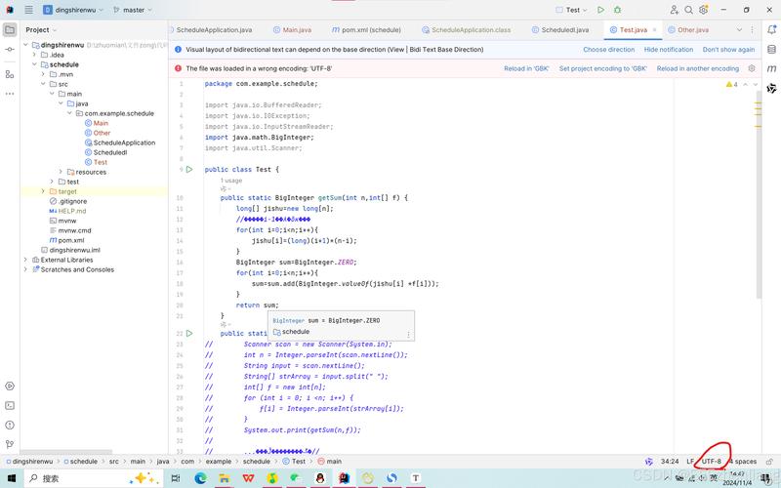The height and width of the screenshot is (488, 781).
Task: Run main method from line 22 gutter
Action: coord(189,333)
